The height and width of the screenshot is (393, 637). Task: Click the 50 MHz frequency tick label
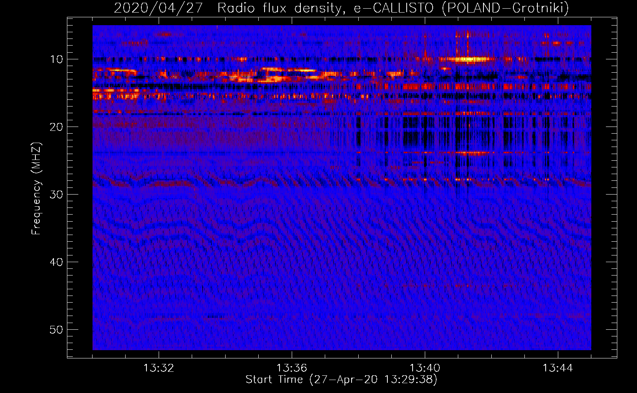click(x=57, y=330)
